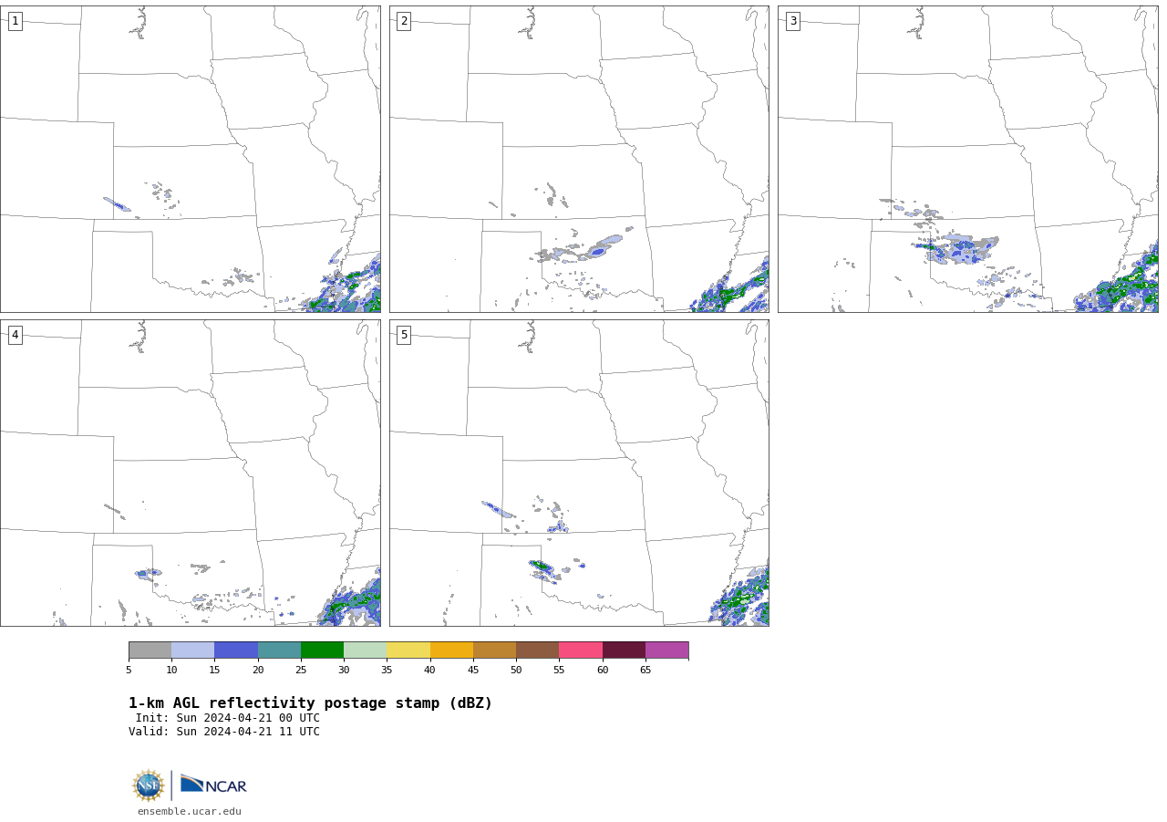Viewport: 1167px width, 822px height.
Task: Click the '1-km AGL reflectivity postage stamp' title
Action: tap(310, 703)
